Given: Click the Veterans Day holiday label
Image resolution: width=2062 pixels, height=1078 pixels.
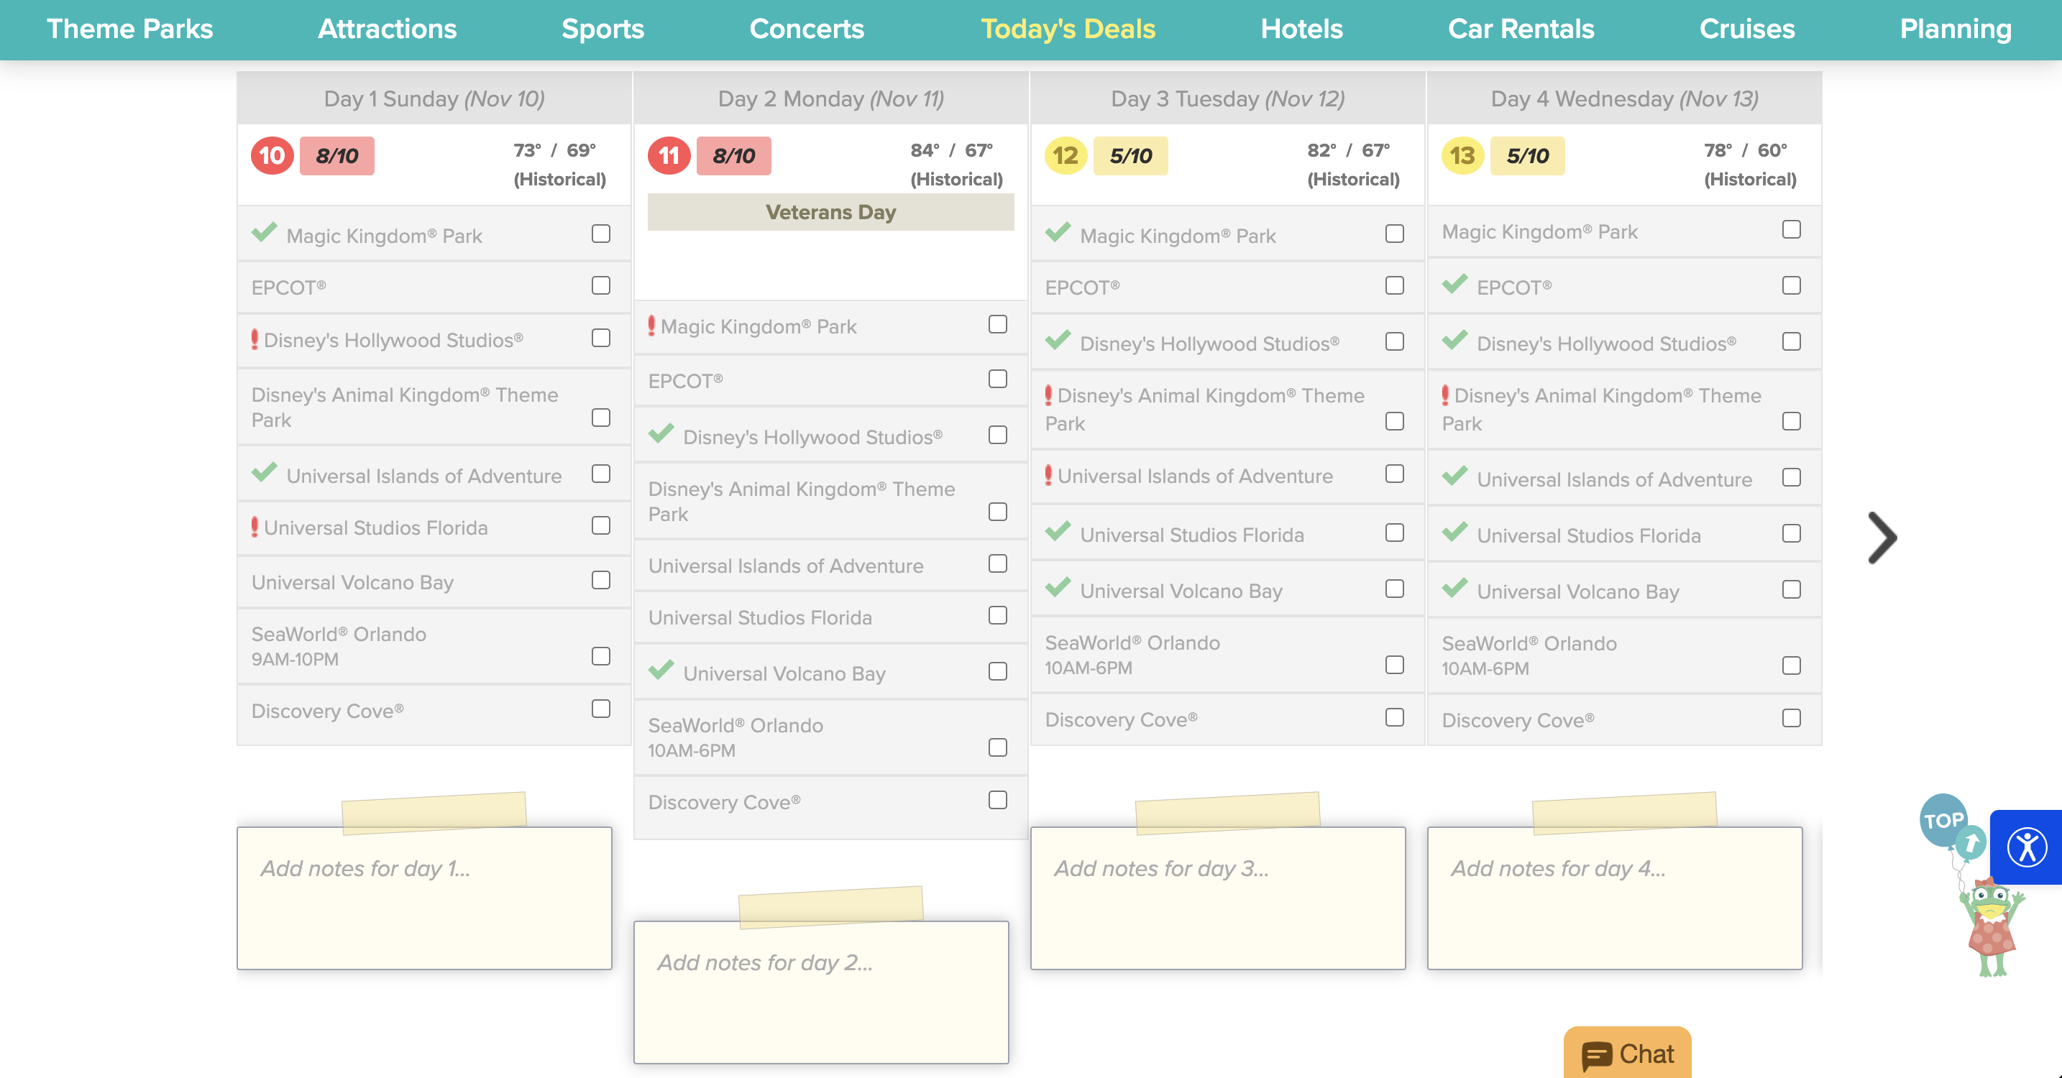Looking at the screenshot, I should pyautogui.click(x=830, y=212).
